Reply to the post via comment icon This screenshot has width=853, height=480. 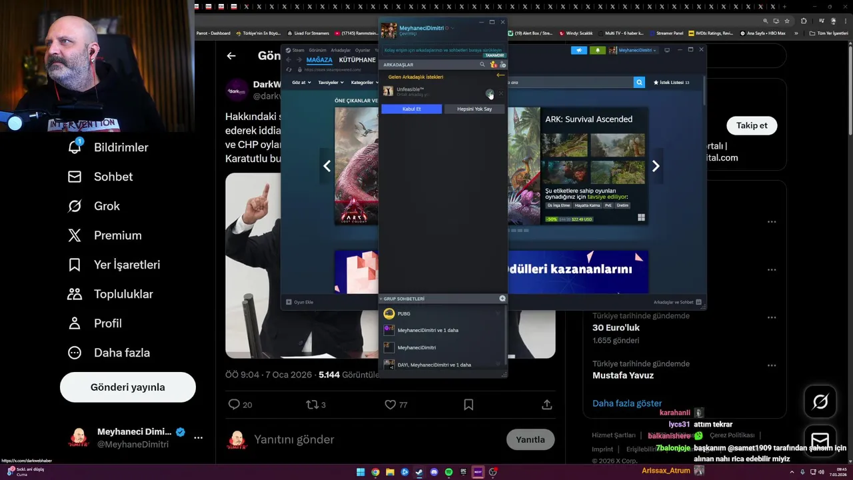(234, 405)
